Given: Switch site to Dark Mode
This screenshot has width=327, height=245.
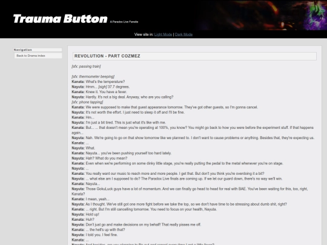Looking at the screenshot, I should 183,34.
